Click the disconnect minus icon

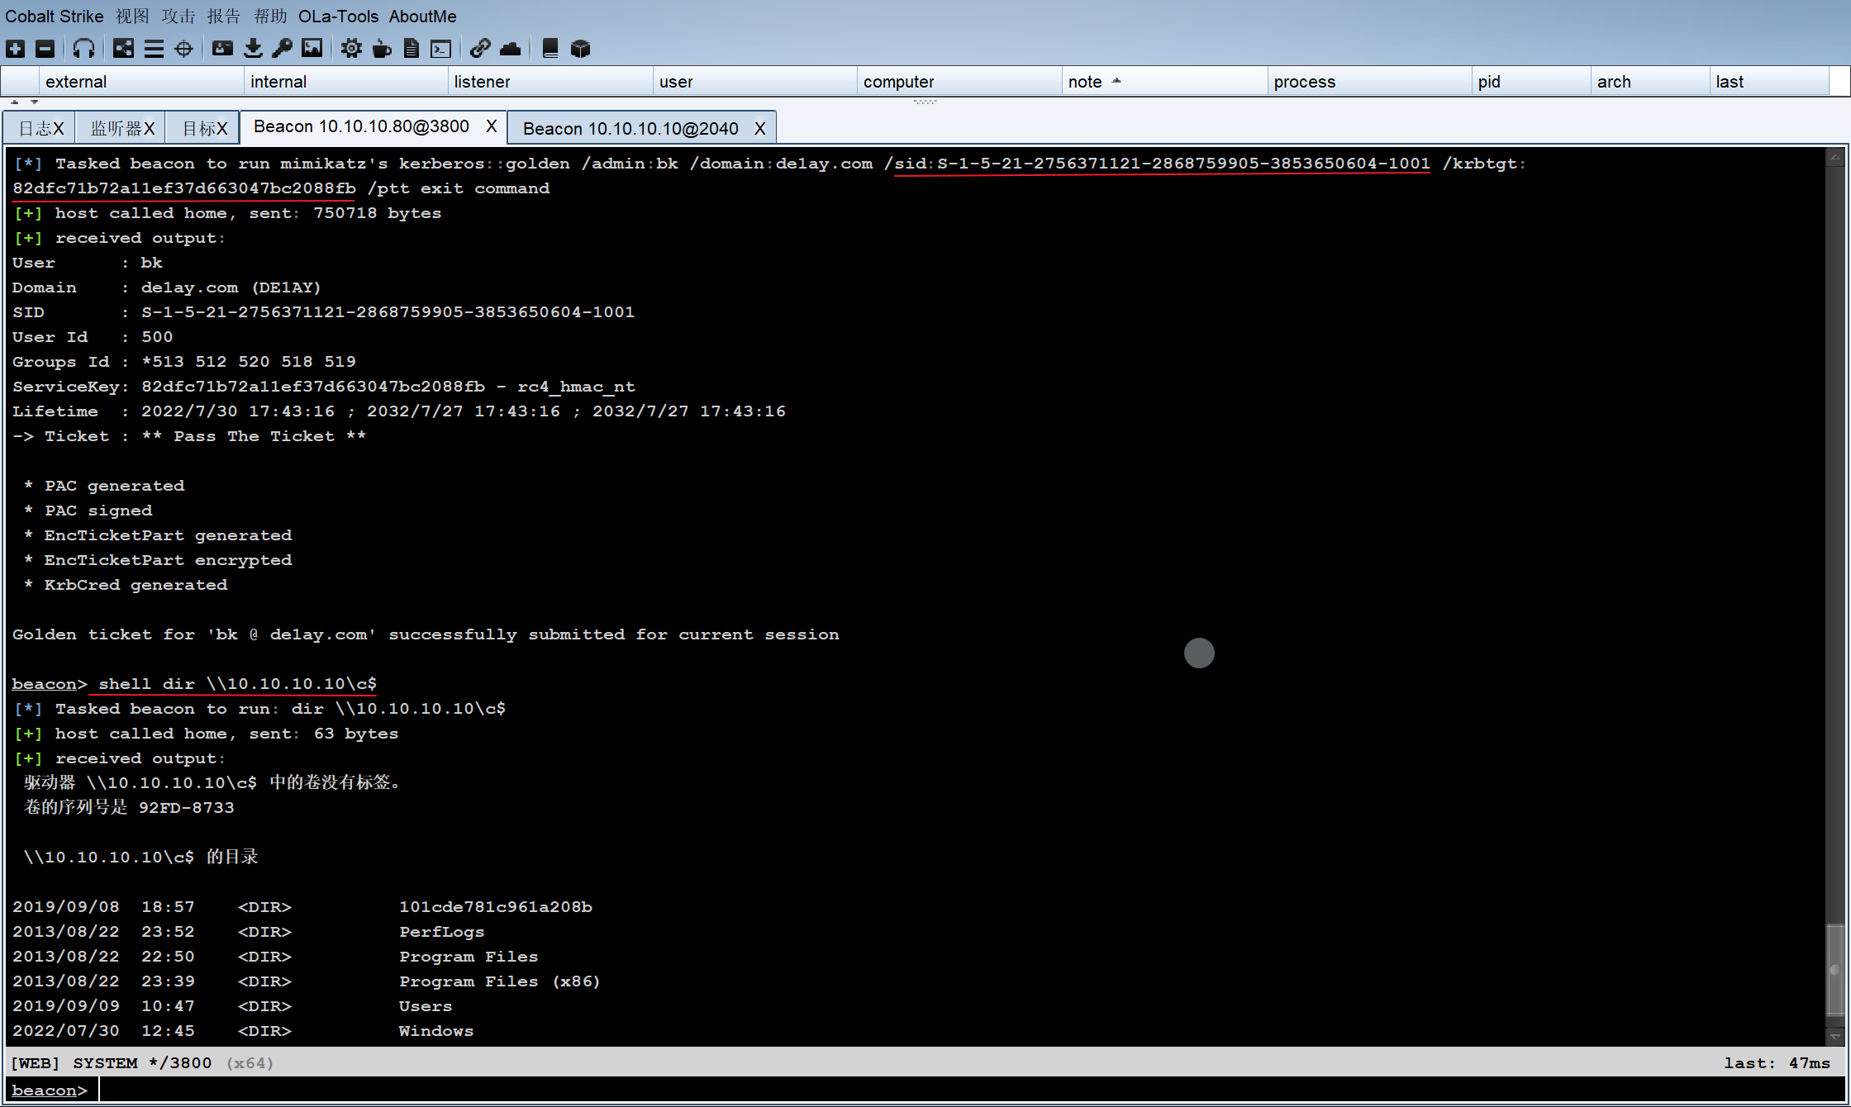tap(45, 49)
